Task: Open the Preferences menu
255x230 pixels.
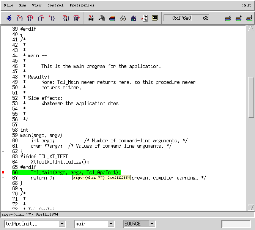Action: point(82,5)
